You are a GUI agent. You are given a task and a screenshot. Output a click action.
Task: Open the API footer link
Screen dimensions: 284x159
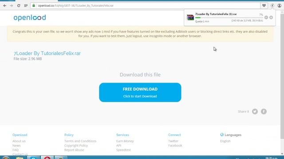click(118, 145)
